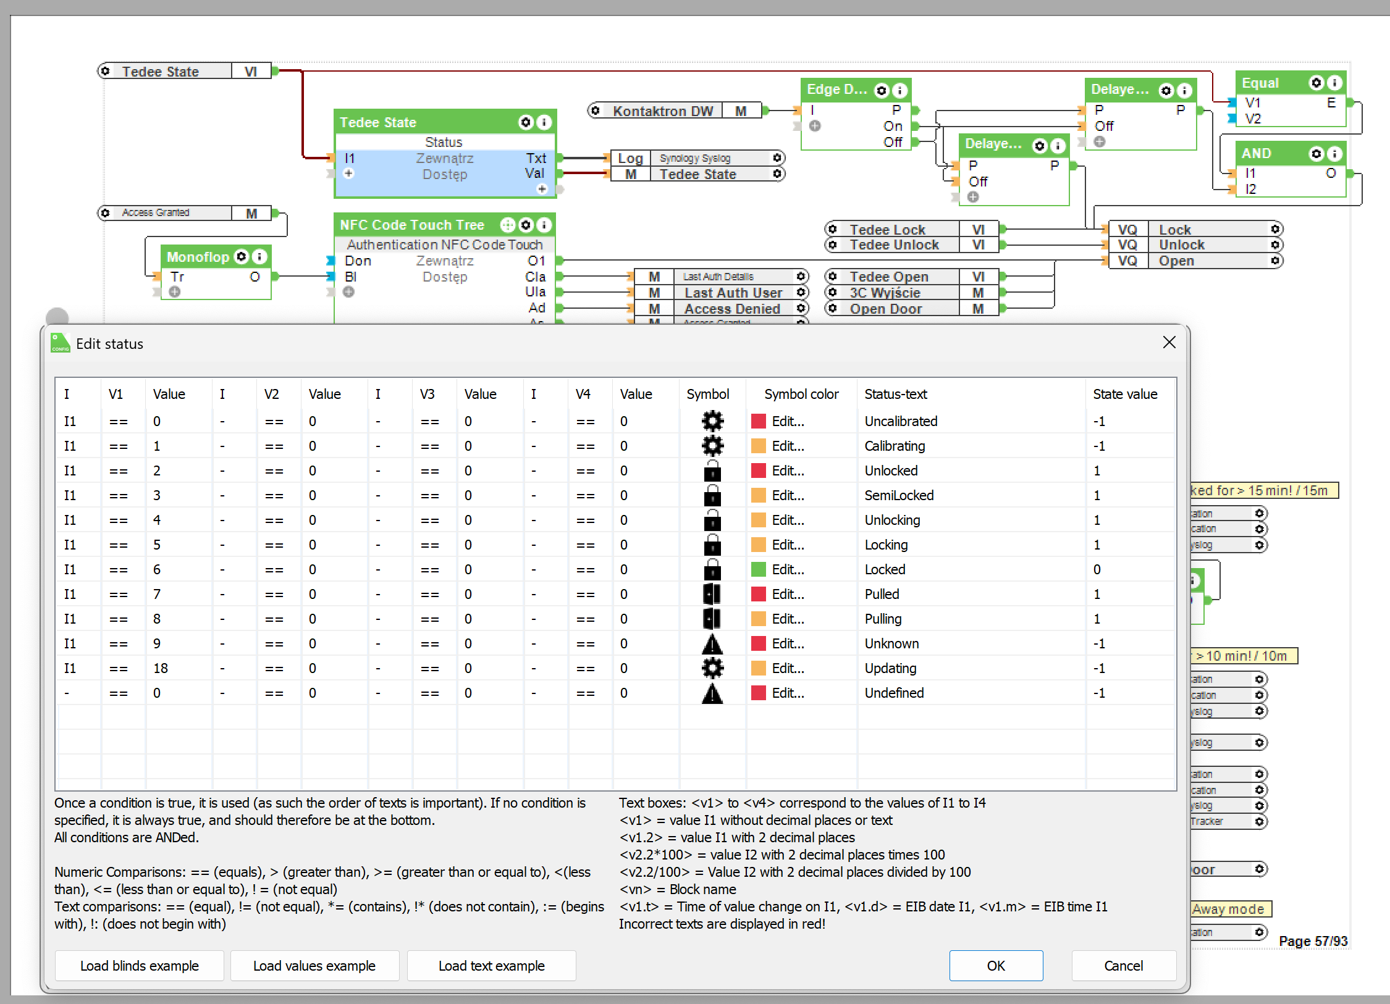Click the gear symbol in the Updating row
This screenshot has height=1004, width=1390.
click(x=712, y=668)
